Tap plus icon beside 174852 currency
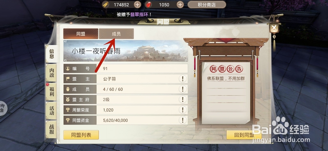This screenshot has width=328, height=151. 137,5
